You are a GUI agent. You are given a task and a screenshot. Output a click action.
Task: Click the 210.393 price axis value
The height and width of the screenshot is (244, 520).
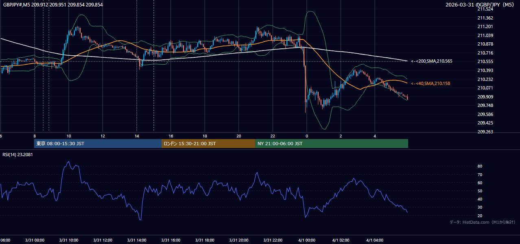[485, 70]
